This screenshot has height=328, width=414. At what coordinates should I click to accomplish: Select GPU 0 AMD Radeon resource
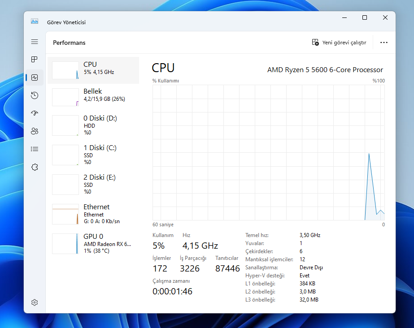(93, 243)
